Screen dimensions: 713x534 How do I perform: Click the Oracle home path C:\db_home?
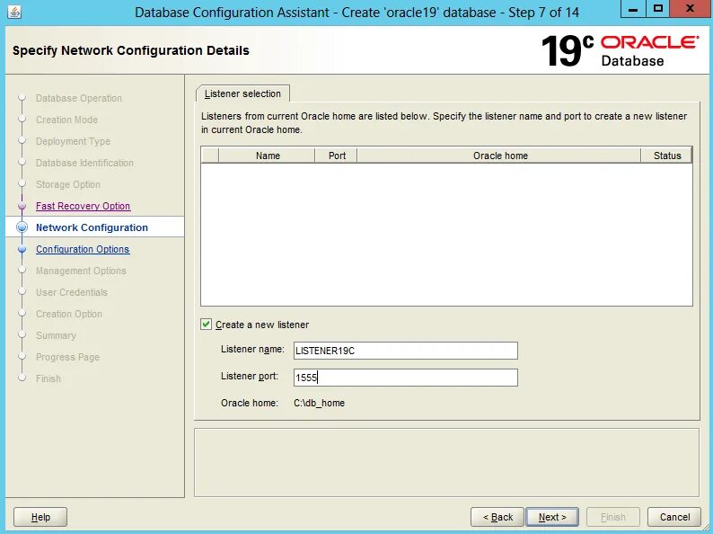tap(319, 403)
